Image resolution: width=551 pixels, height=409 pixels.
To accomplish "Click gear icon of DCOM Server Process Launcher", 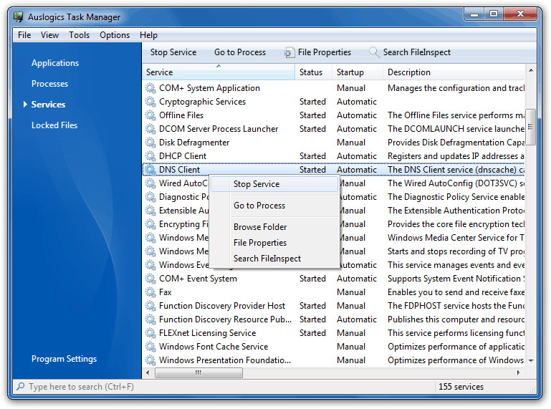I will pos(150,129).
